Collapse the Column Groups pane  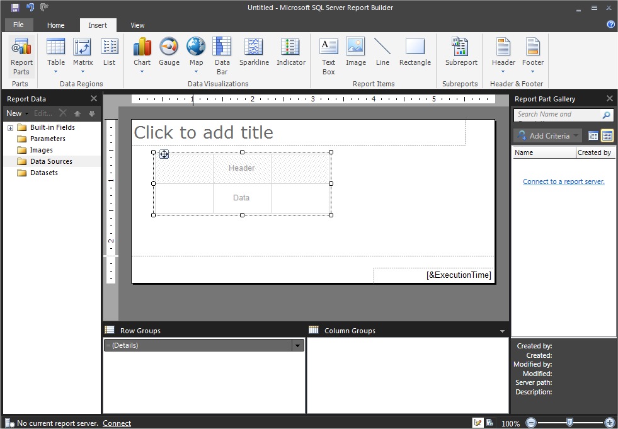pos(502,330)
